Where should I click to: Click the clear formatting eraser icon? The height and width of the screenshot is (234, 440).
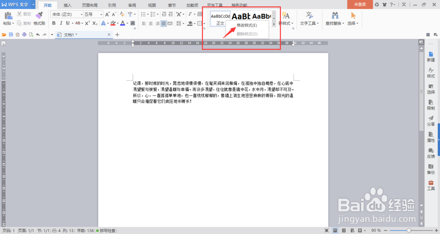point(122,14)
